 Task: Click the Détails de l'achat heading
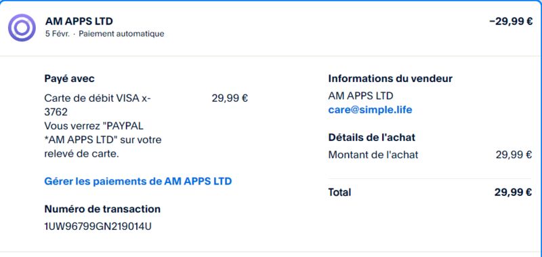371,138
